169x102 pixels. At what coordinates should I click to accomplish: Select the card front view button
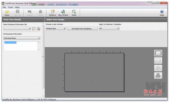click(x=158, y=53)
